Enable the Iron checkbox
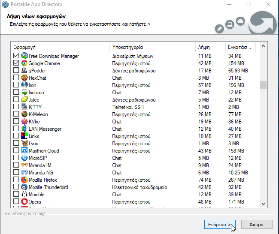This screenshot has width=279, height=234. pyautogui.click(x=16, y=85)
